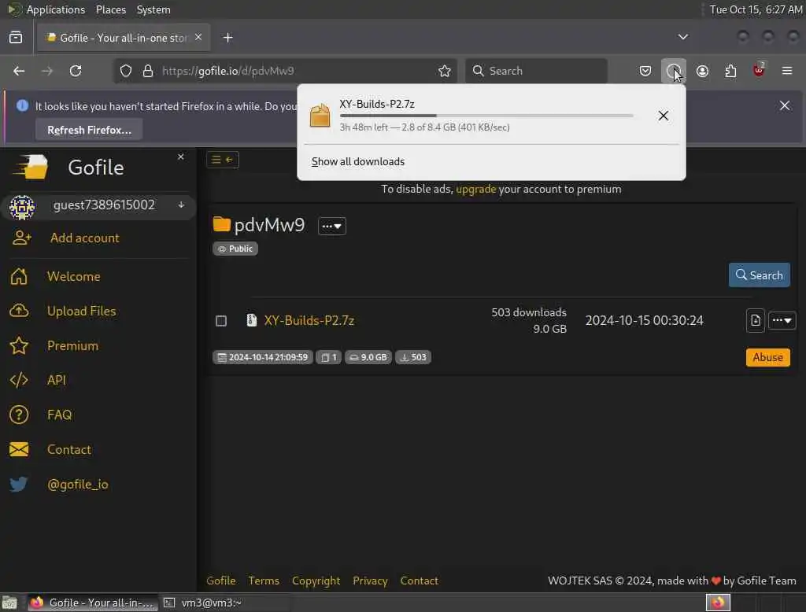Screen dimensions: 806x612
Task: Go to Welcome in the sidebar
Action: click(73, 276)
